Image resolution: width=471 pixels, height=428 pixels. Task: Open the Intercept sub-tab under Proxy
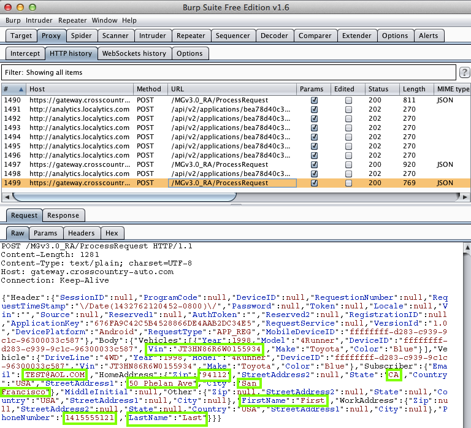[x=25, y=53]
